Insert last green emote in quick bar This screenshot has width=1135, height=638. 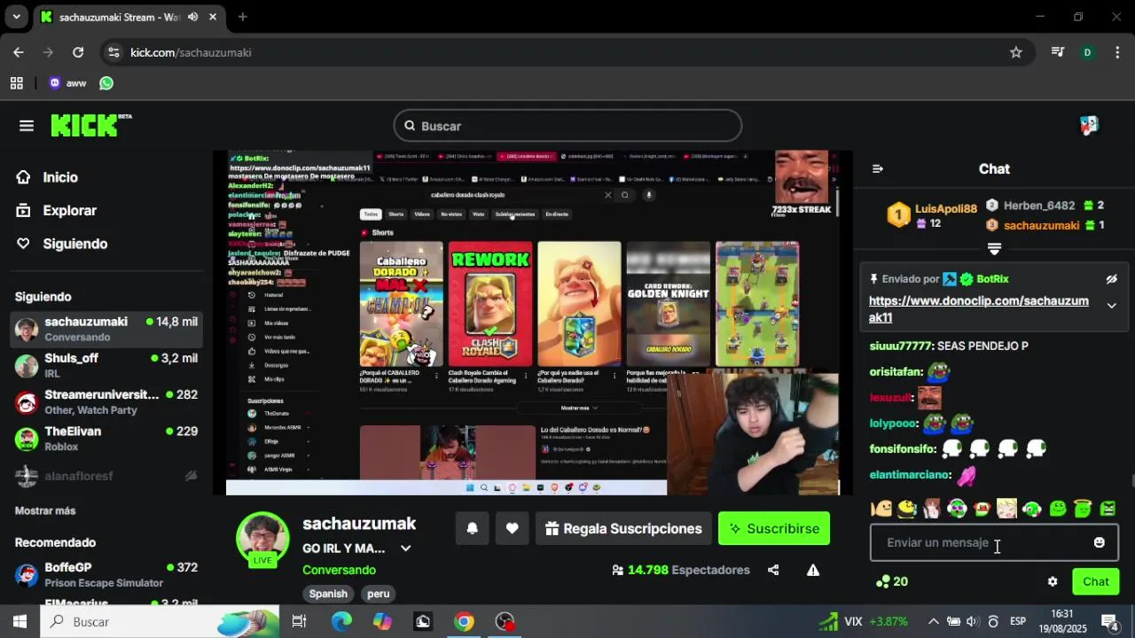1108,509
